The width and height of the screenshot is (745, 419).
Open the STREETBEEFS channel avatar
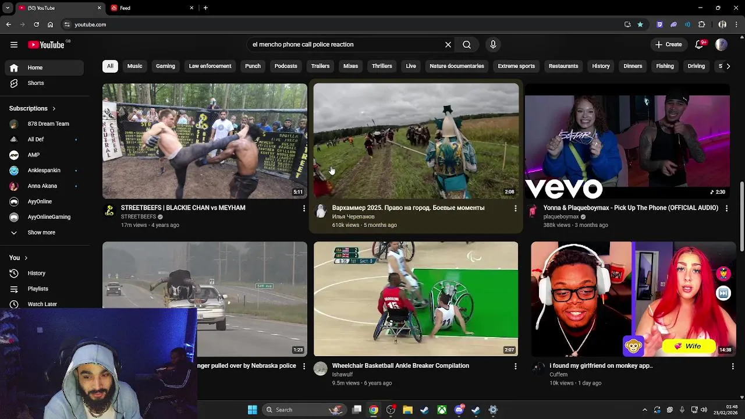pyautogui.click(x=109, y=211)
